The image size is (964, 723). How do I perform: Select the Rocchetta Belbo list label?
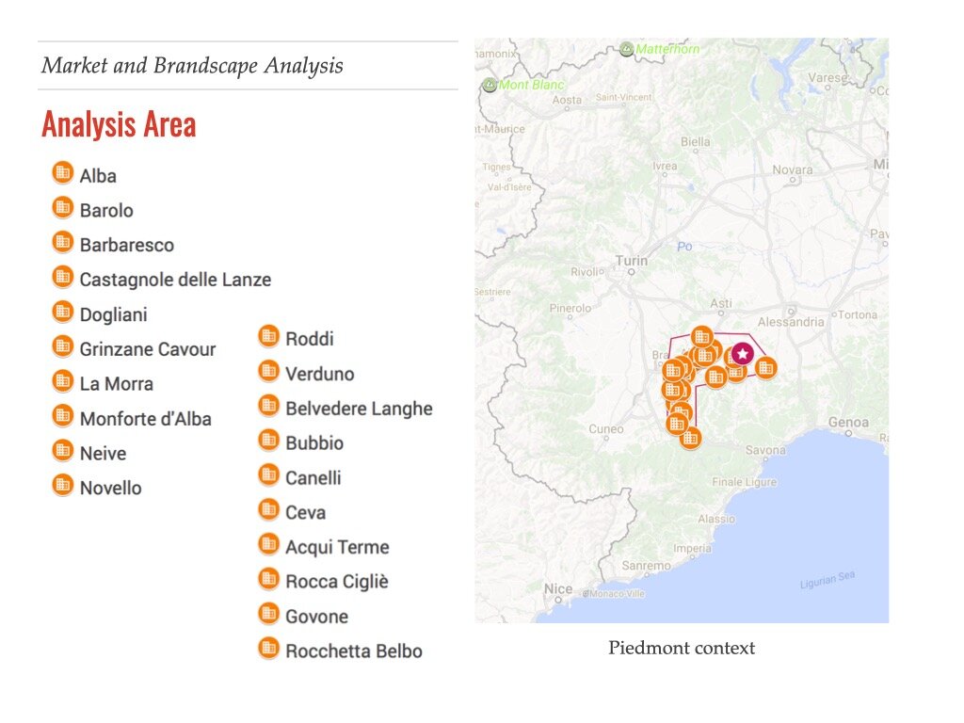(x=354, y=651)
